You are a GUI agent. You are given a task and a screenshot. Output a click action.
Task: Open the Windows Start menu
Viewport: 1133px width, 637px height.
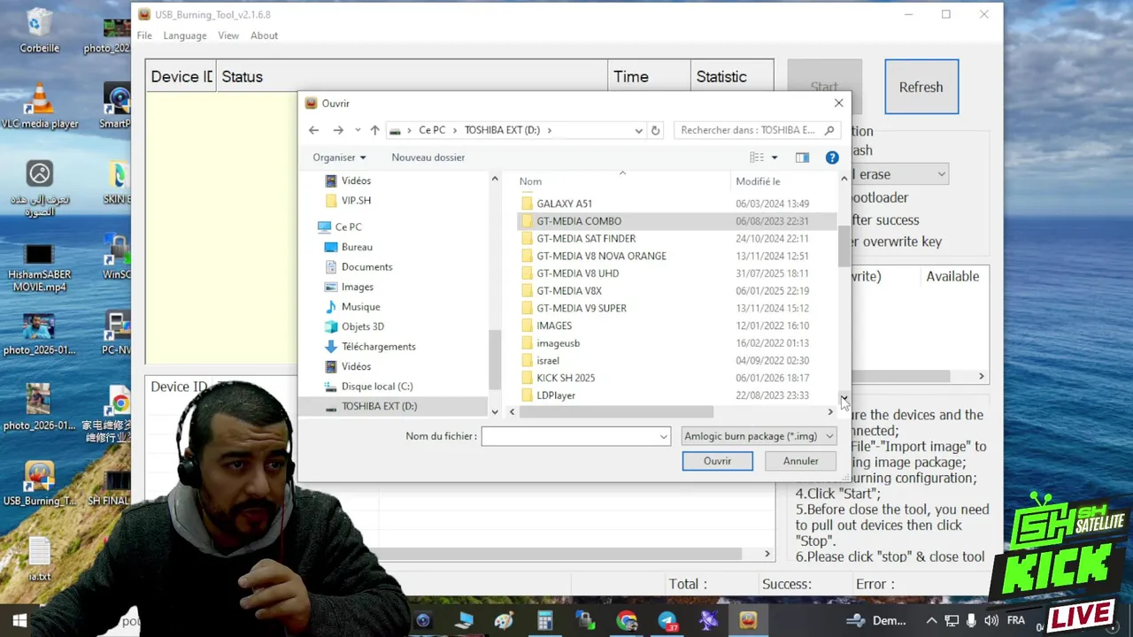click(19, 620)
